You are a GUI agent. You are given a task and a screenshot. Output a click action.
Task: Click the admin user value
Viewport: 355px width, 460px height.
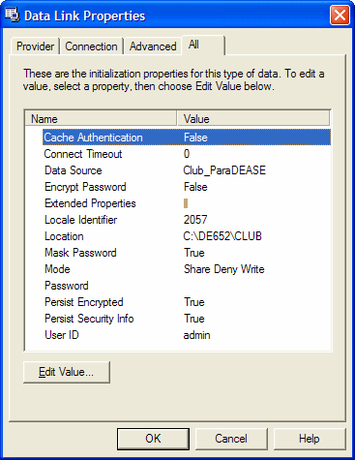click(x=196, y=335)
